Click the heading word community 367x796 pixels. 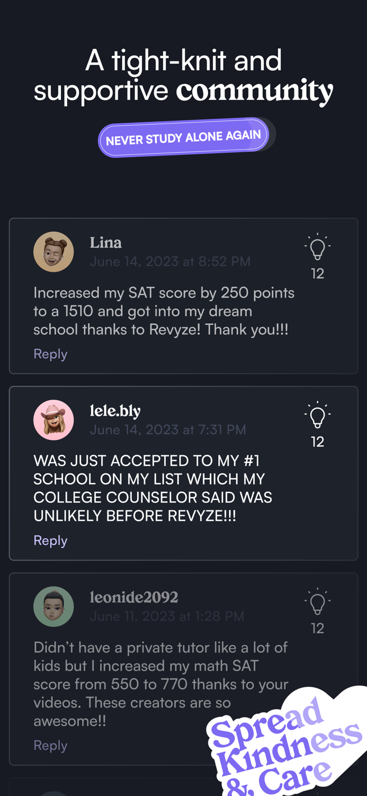pos(256,90)
